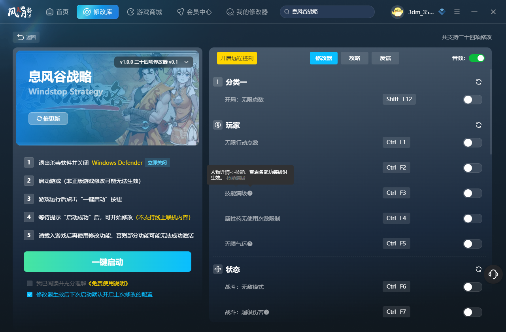Click the search field containing 息风谷战略

327,12
